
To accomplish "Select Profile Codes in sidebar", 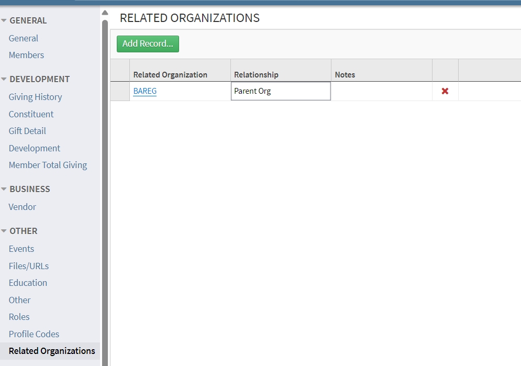I will pyautogui.click(x=34, y=334).
